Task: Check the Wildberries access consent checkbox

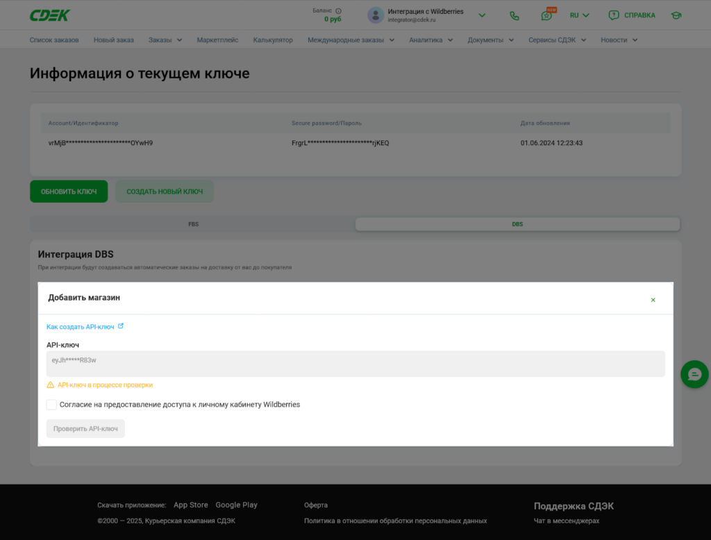Action: click(51, 405)
